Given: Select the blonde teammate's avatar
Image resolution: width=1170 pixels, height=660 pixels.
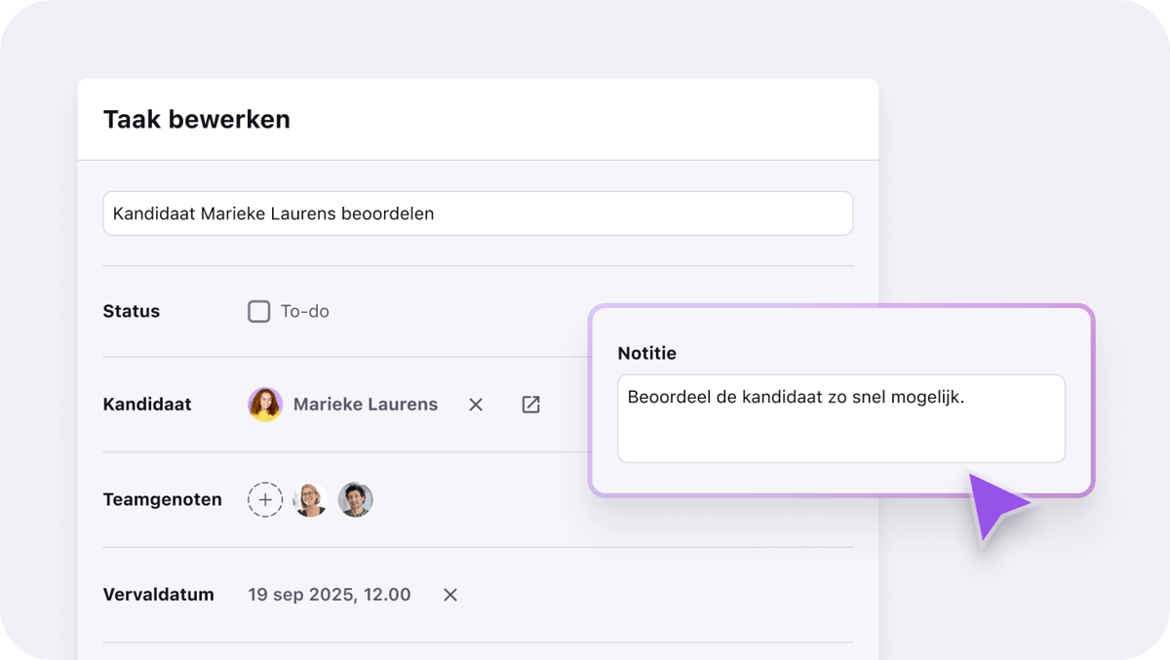Looking at the screenshot, I should pos(309,499).
